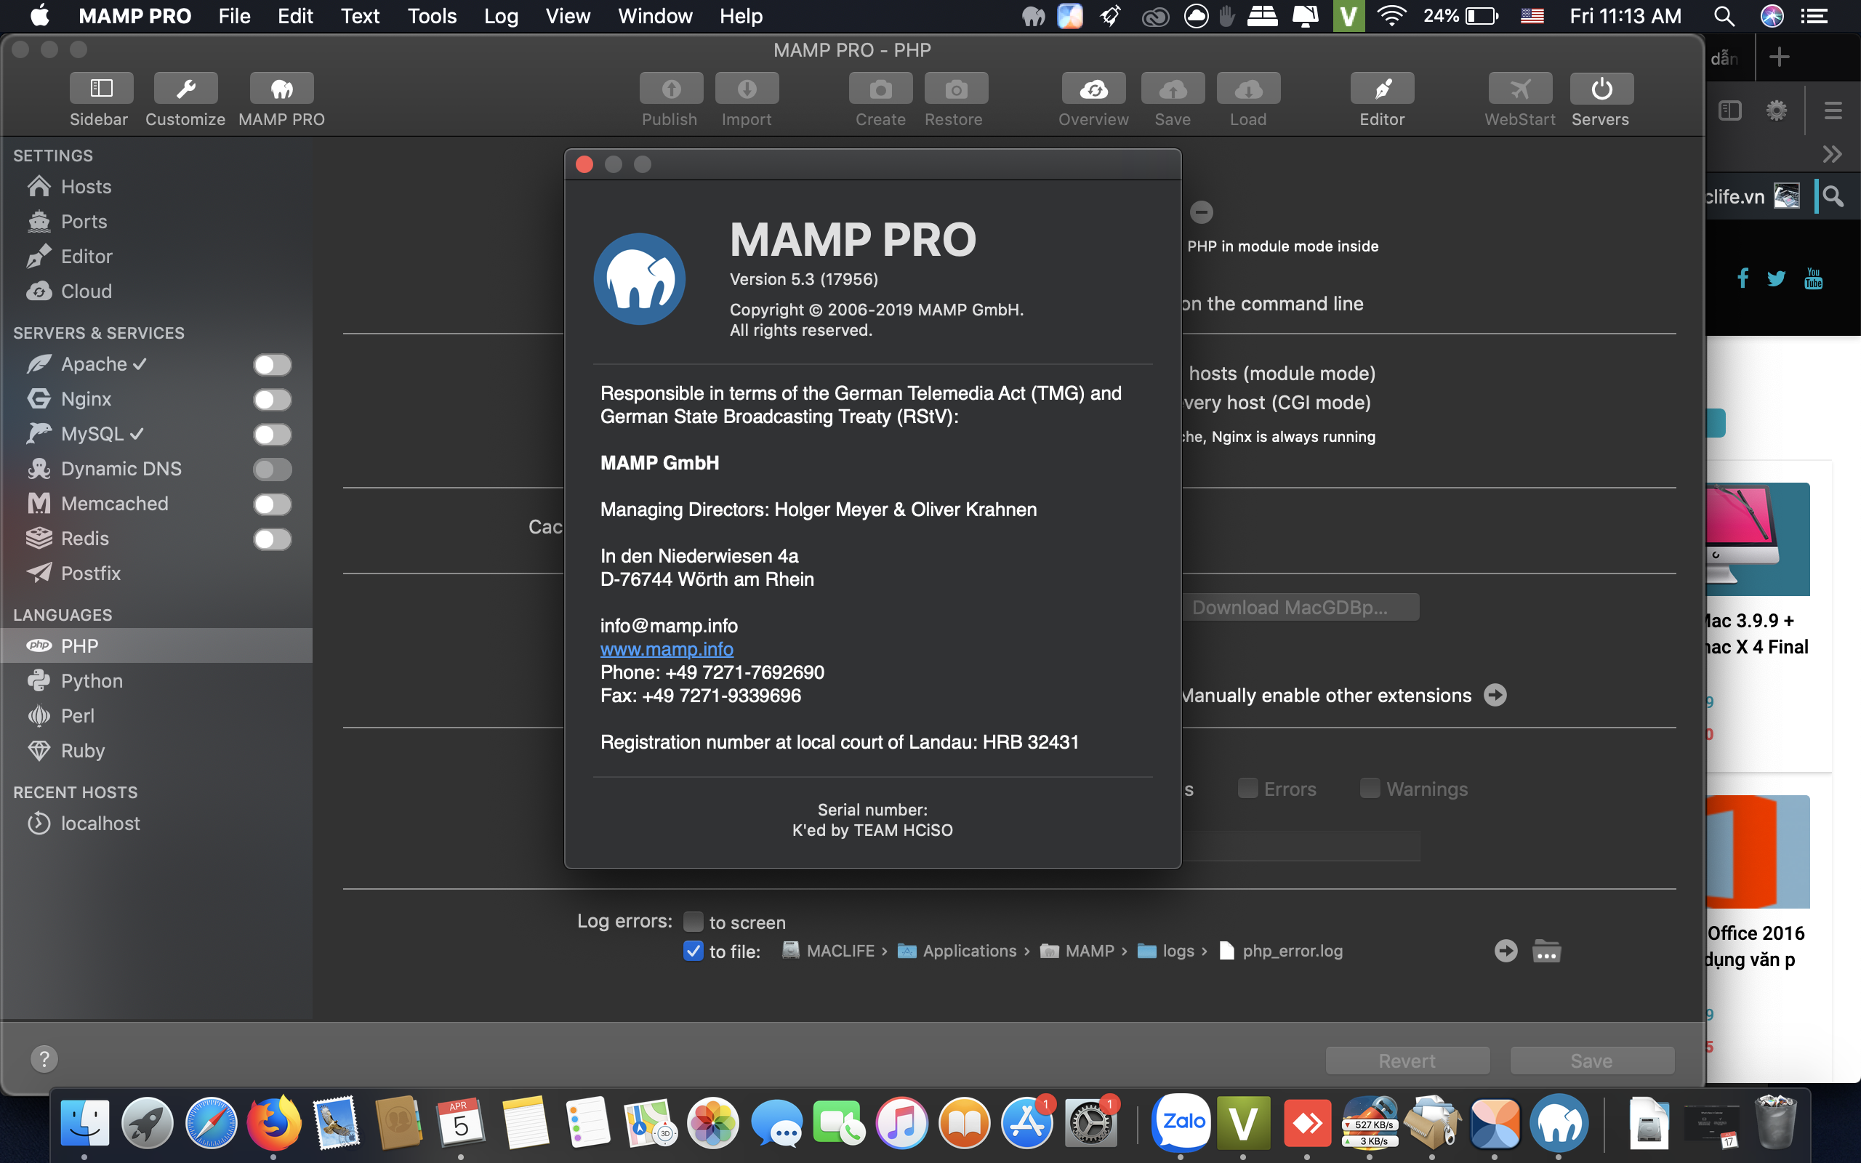
Task: Select PHP in the Languages list
Action: coord(156,646)
